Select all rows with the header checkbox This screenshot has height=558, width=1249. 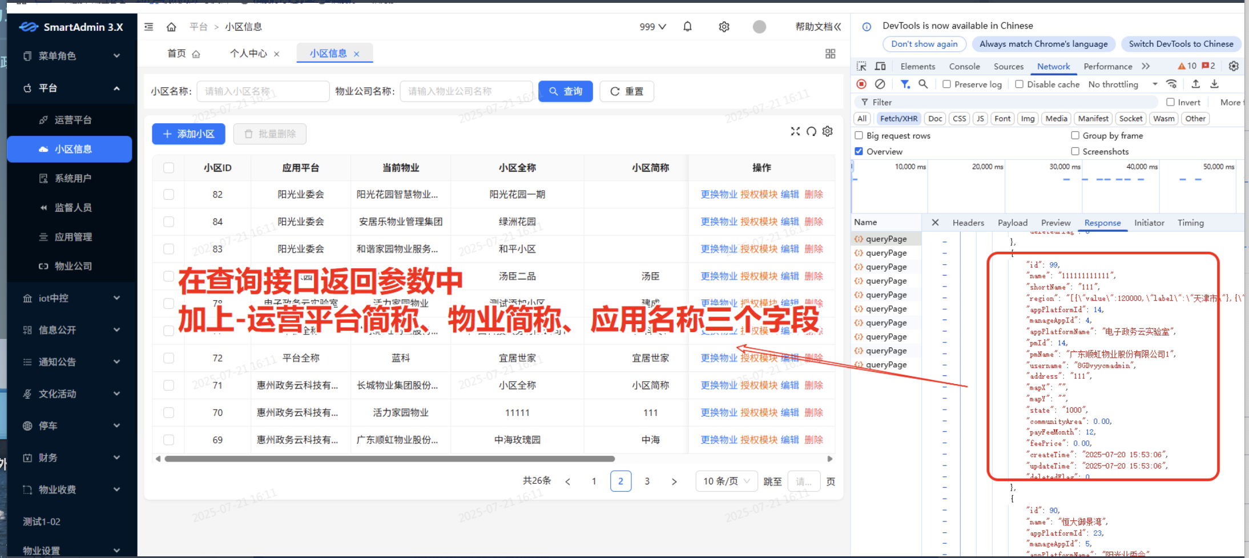pos(168,168)
